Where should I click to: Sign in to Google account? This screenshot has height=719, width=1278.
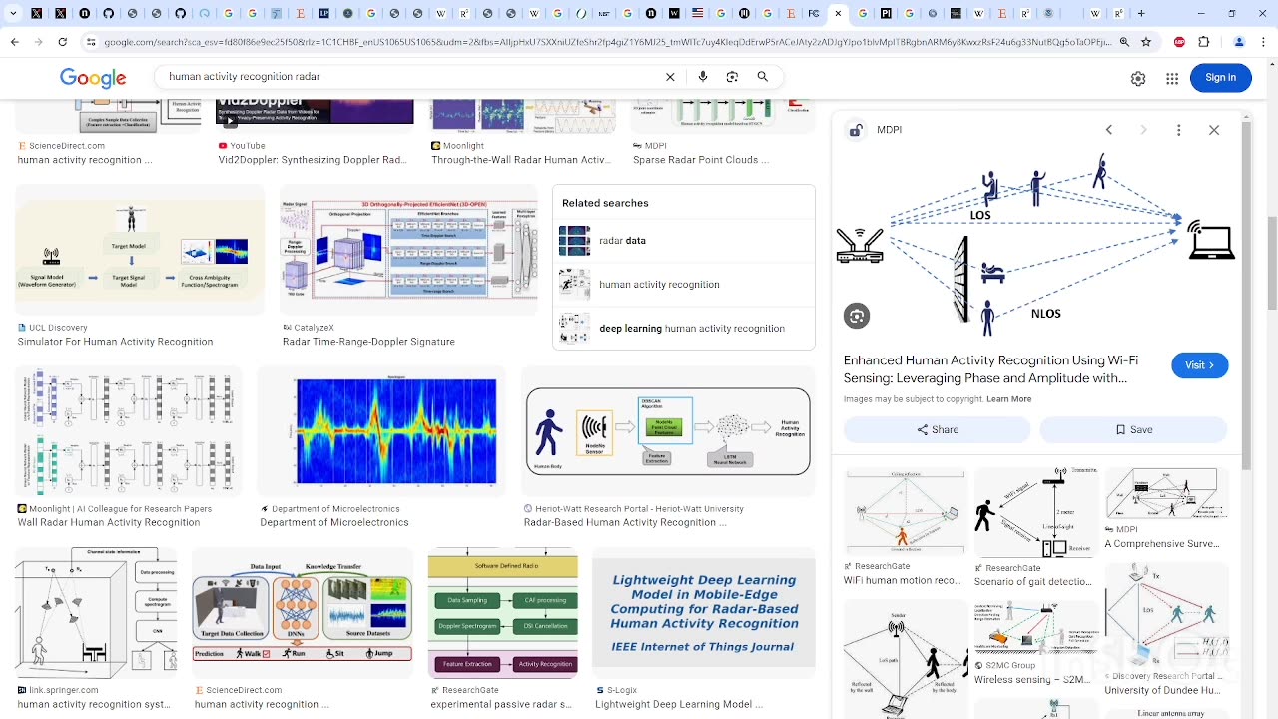pyautogui.click(x=1220, y=77)
